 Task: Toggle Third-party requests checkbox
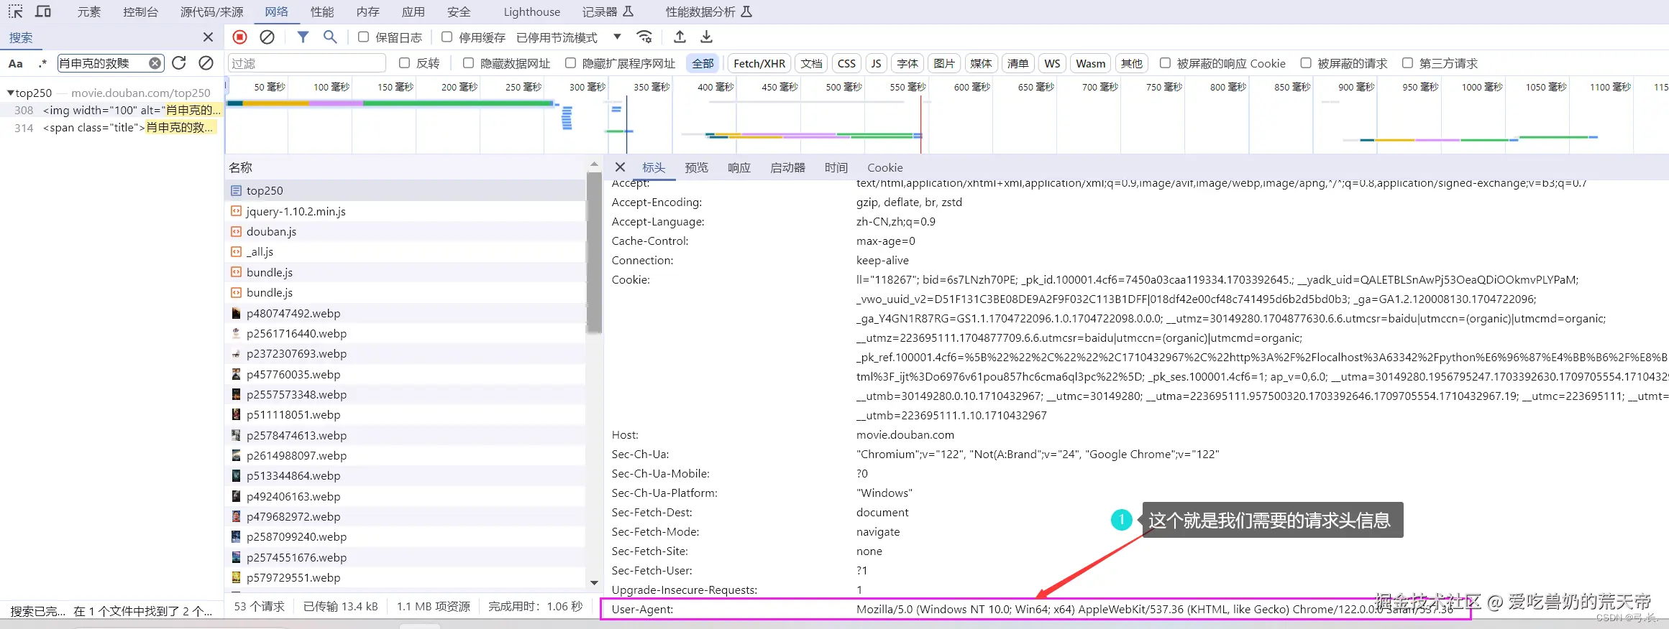tap(1407, 63)
